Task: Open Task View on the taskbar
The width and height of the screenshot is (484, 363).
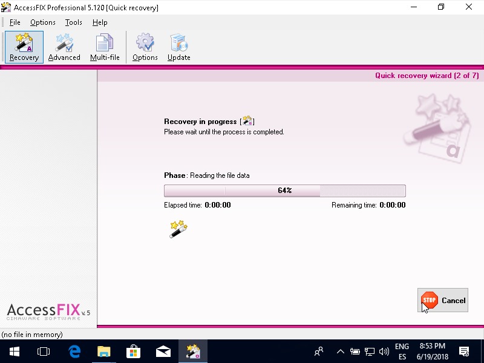Action: click(44, 351)
